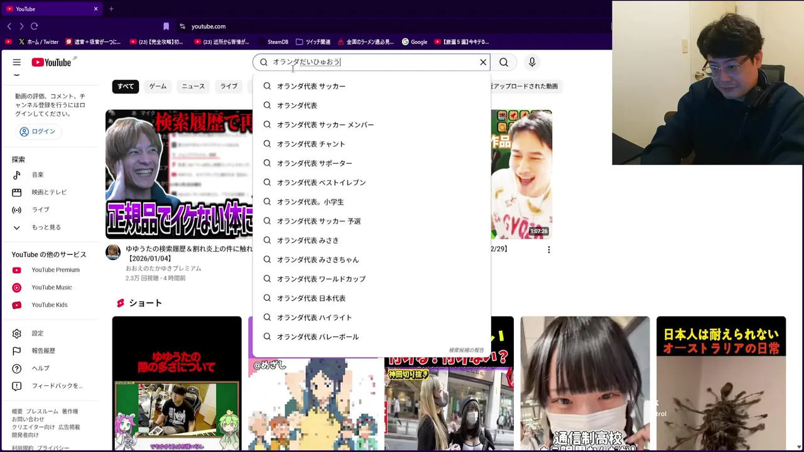Open YouTube Music from the sidebar
The image size is (804, 452).
pos(50,288)
